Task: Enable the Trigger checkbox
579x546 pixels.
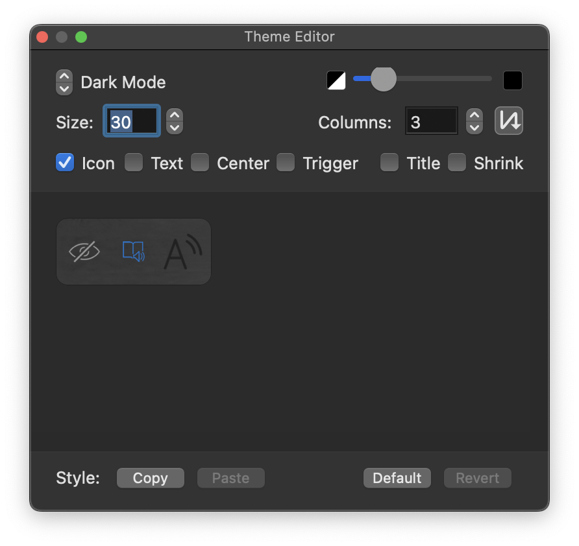Action: (x=286, y=163)
